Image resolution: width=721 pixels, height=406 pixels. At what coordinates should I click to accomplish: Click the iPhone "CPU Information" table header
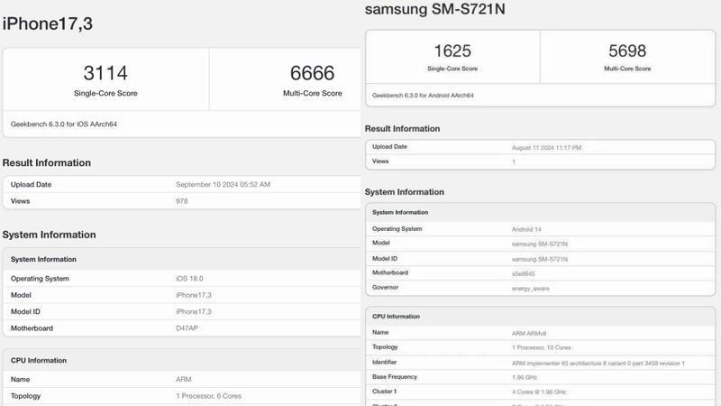tap(39, 360)
